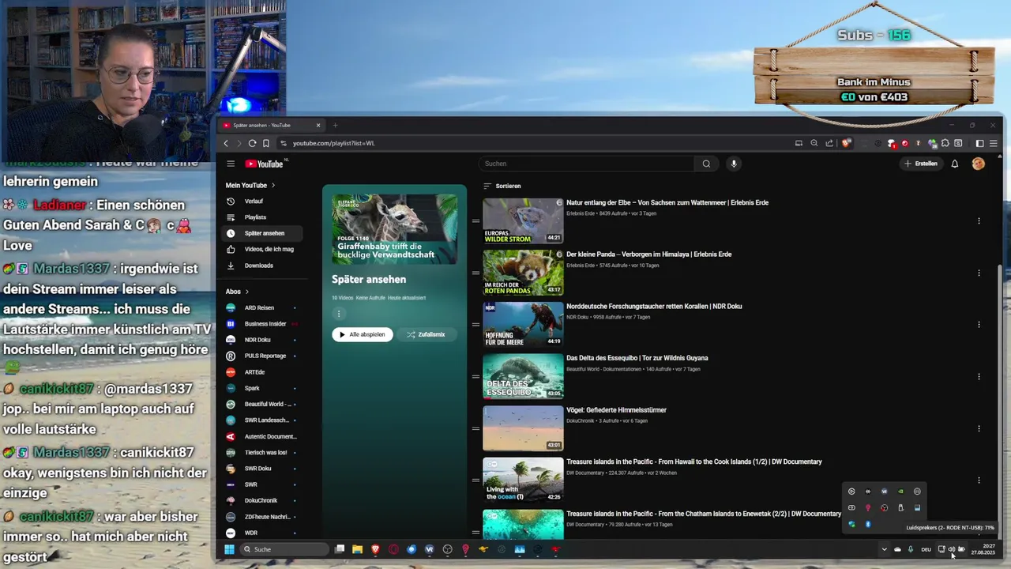Open more options for Das Delta des Essequibo
Screen dimensions: 1011x569
click(x=979, y=377)
